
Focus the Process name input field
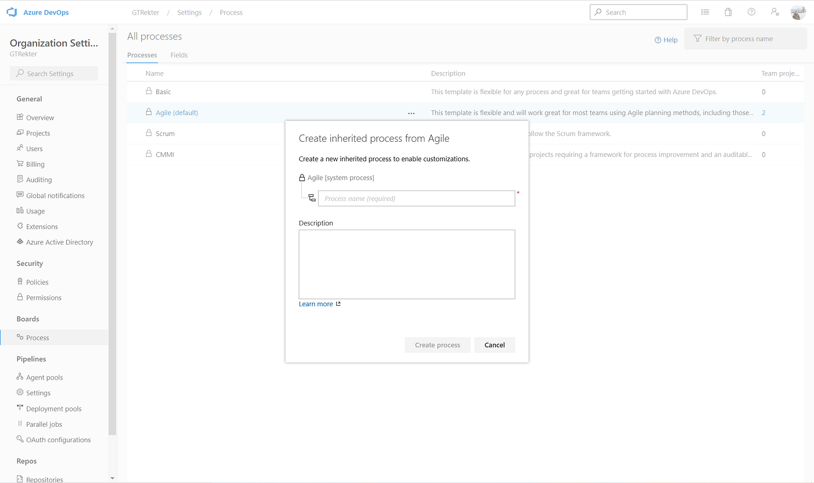coord(416,198)
